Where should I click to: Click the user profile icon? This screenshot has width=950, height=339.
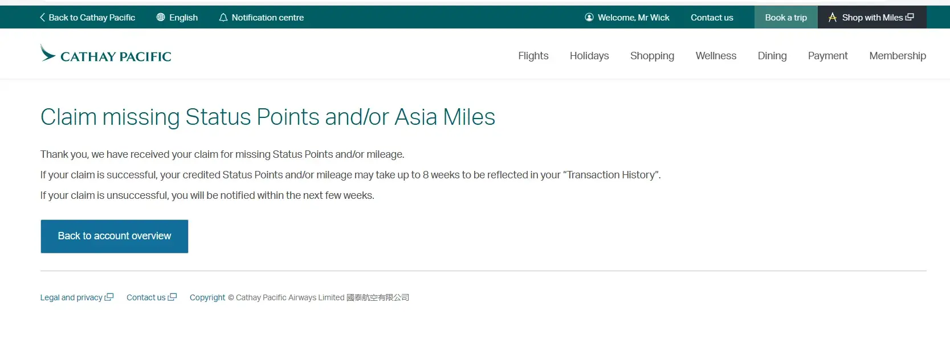tap(589, 18)
